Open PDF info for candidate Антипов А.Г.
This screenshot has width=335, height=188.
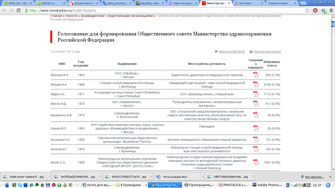pos(256,149)
